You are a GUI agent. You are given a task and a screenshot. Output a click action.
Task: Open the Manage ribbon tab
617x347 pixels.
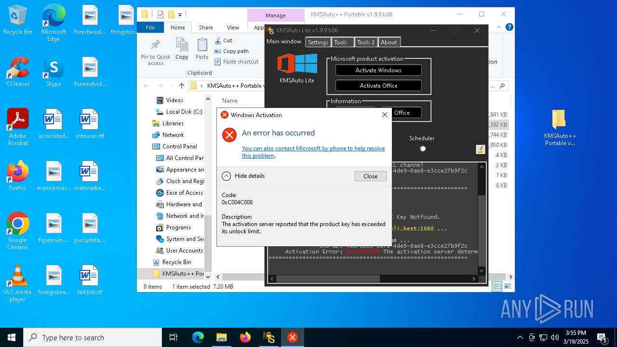(276, 15)
